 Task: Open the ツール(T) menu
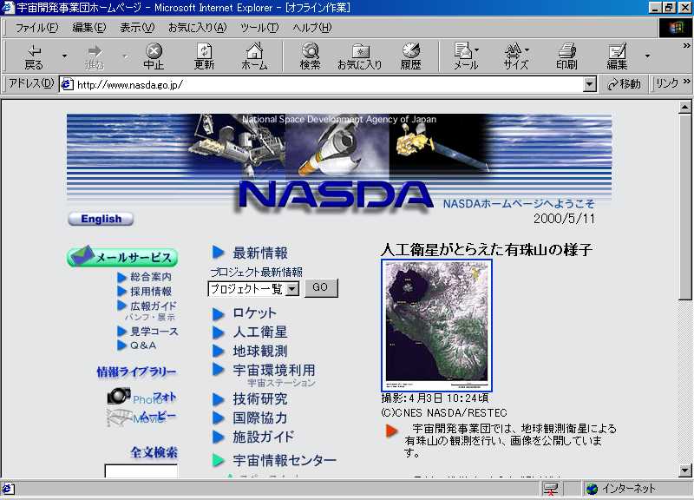tap(259, 28)
